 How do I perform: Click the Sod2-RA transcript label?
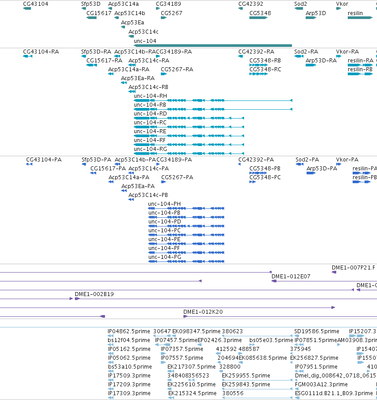pos(306,52)
